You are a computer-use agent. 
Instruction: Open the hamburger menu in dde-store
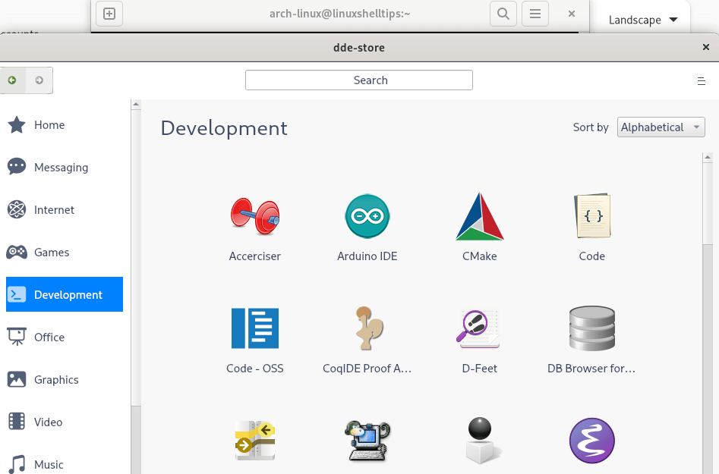[x=702, y=81]
